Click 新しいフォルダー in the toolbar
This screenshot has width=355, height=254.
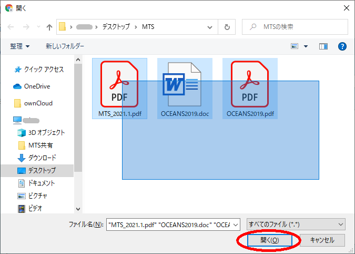[65, 46]
